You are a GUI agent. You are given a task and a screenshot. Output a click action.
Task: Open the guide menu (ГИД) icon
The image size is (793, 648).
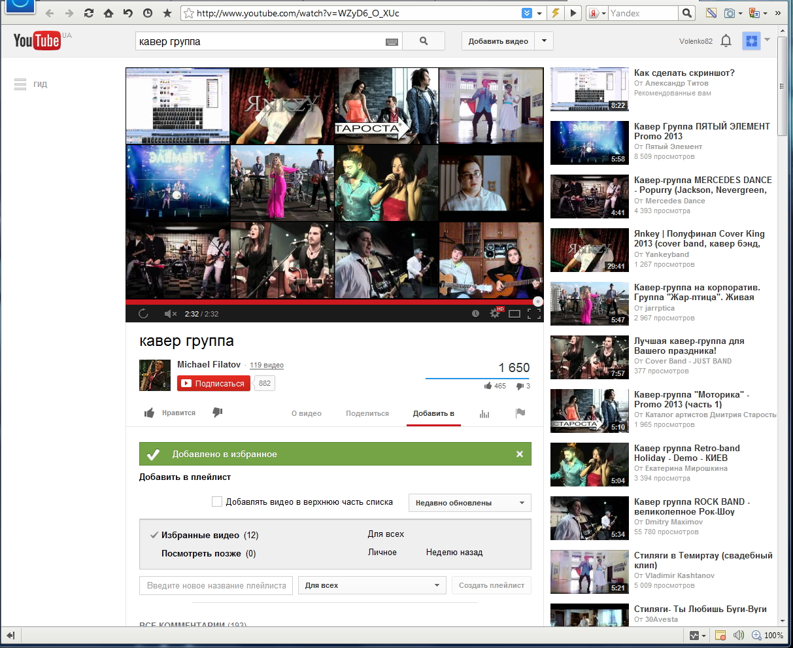click(x=20, y=84)
